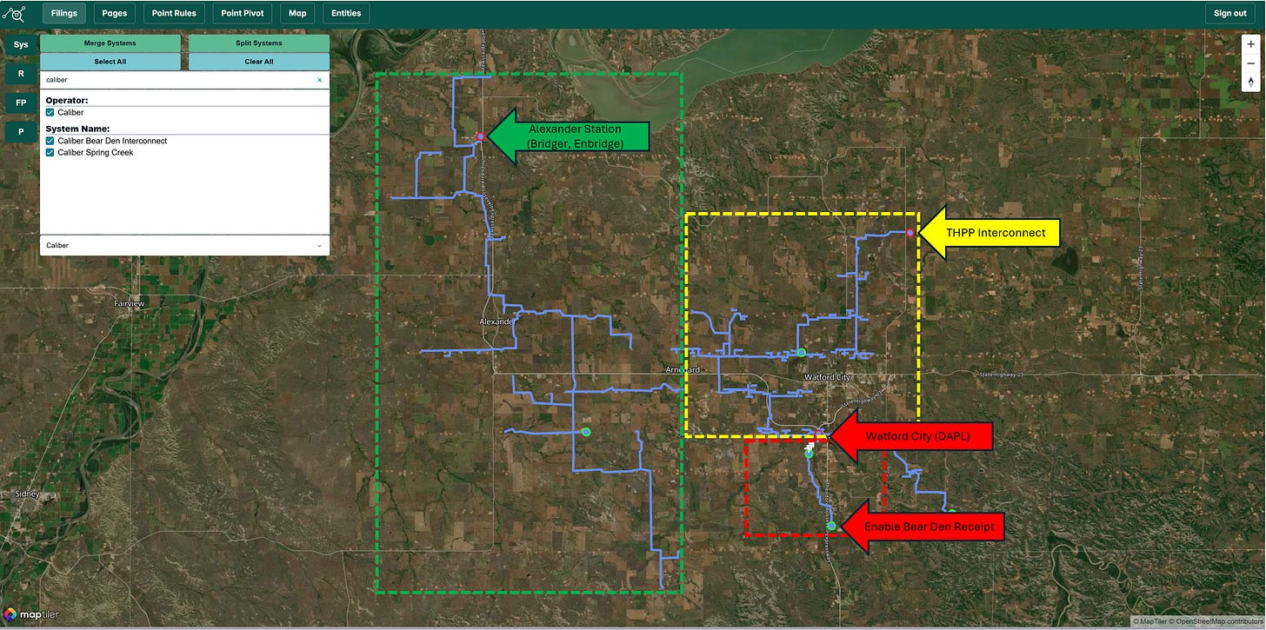Select the R sidebar button

click(x=20, y=74)
